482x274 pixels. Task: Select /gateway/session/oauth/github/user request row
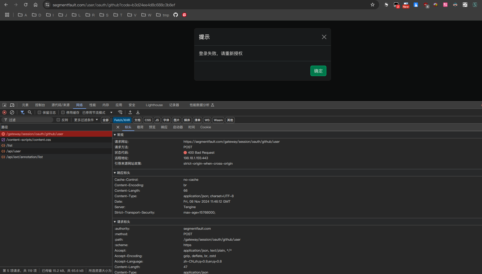pos(56,134)
